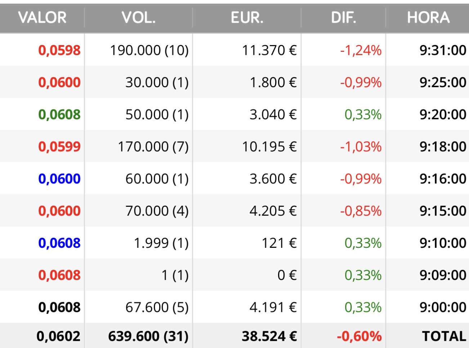Click the 11.370 € amount cell

coord(269,50)
